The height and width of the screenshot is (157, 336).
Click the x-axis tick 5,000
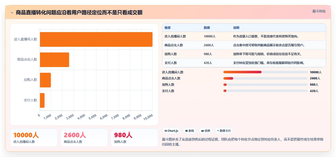[93, 116]
